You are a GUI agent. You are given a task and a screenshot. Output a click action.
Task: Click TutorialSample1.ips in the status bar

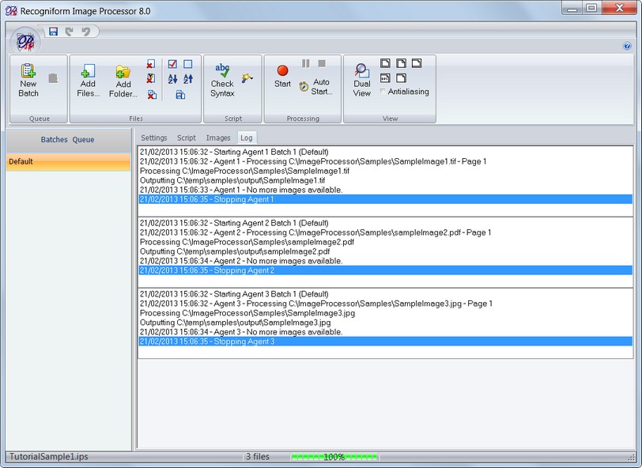pyautogui.click(x=49, y=456)
